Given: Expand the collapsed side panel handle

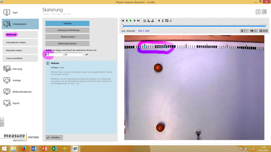Looking at the screenshot, I should pos(2,122).
